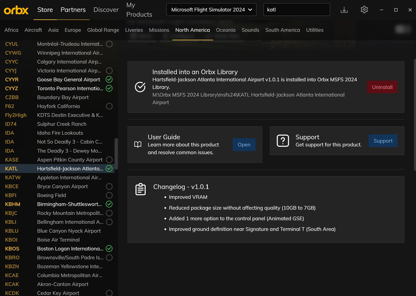Image resolution: width=416 pixels, height=296 pixels.
Task: Click the Support question mark icon
Action: [x=283, y=141]
